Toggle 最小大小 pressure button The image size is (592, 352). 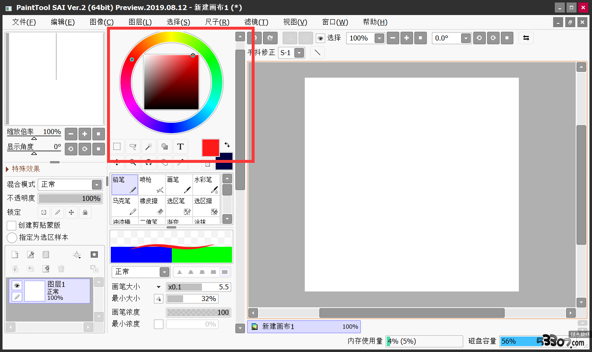pyautogui.click(x=158, y=299)
